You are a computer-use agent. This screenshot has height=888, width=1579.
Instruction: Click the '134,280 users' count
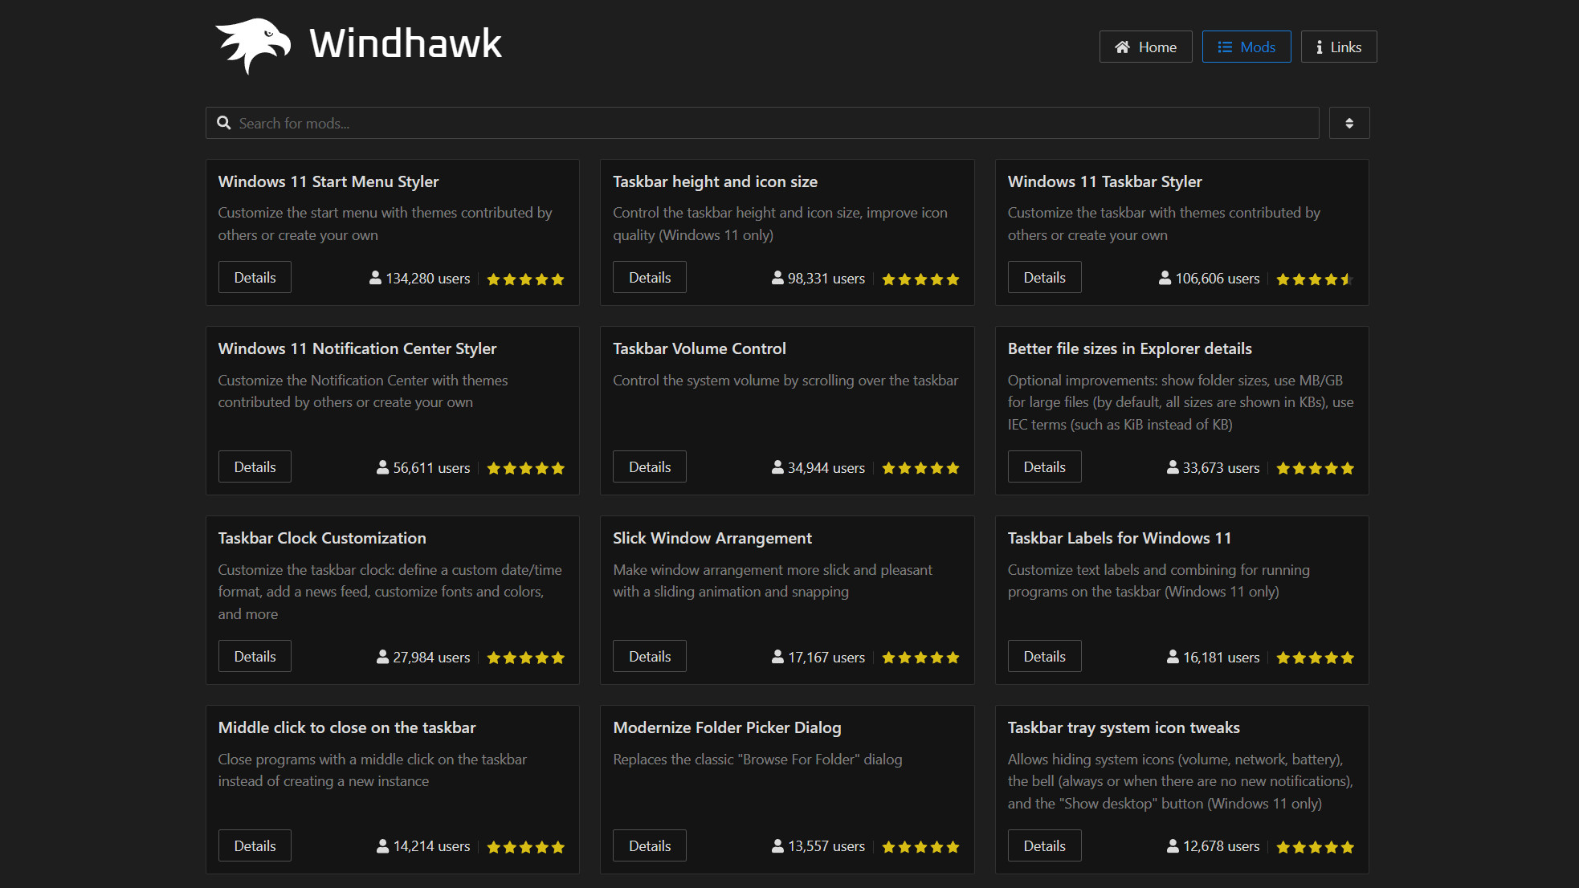pos(428,279)
